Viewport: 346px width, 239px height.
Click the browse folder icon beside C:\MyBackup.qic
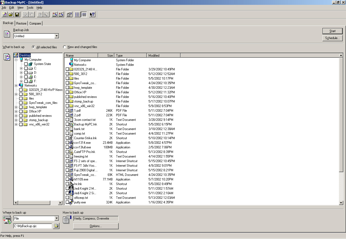point(56,226)
